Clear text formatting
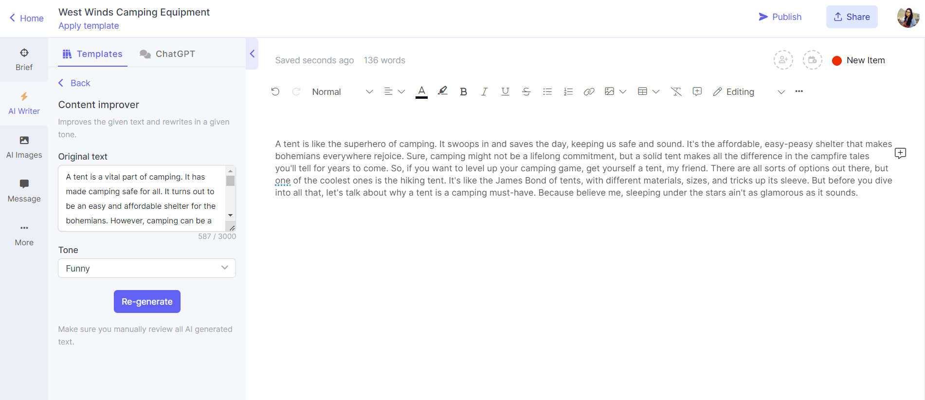Viewport: 925px width, 400px height. coord(676,91)
